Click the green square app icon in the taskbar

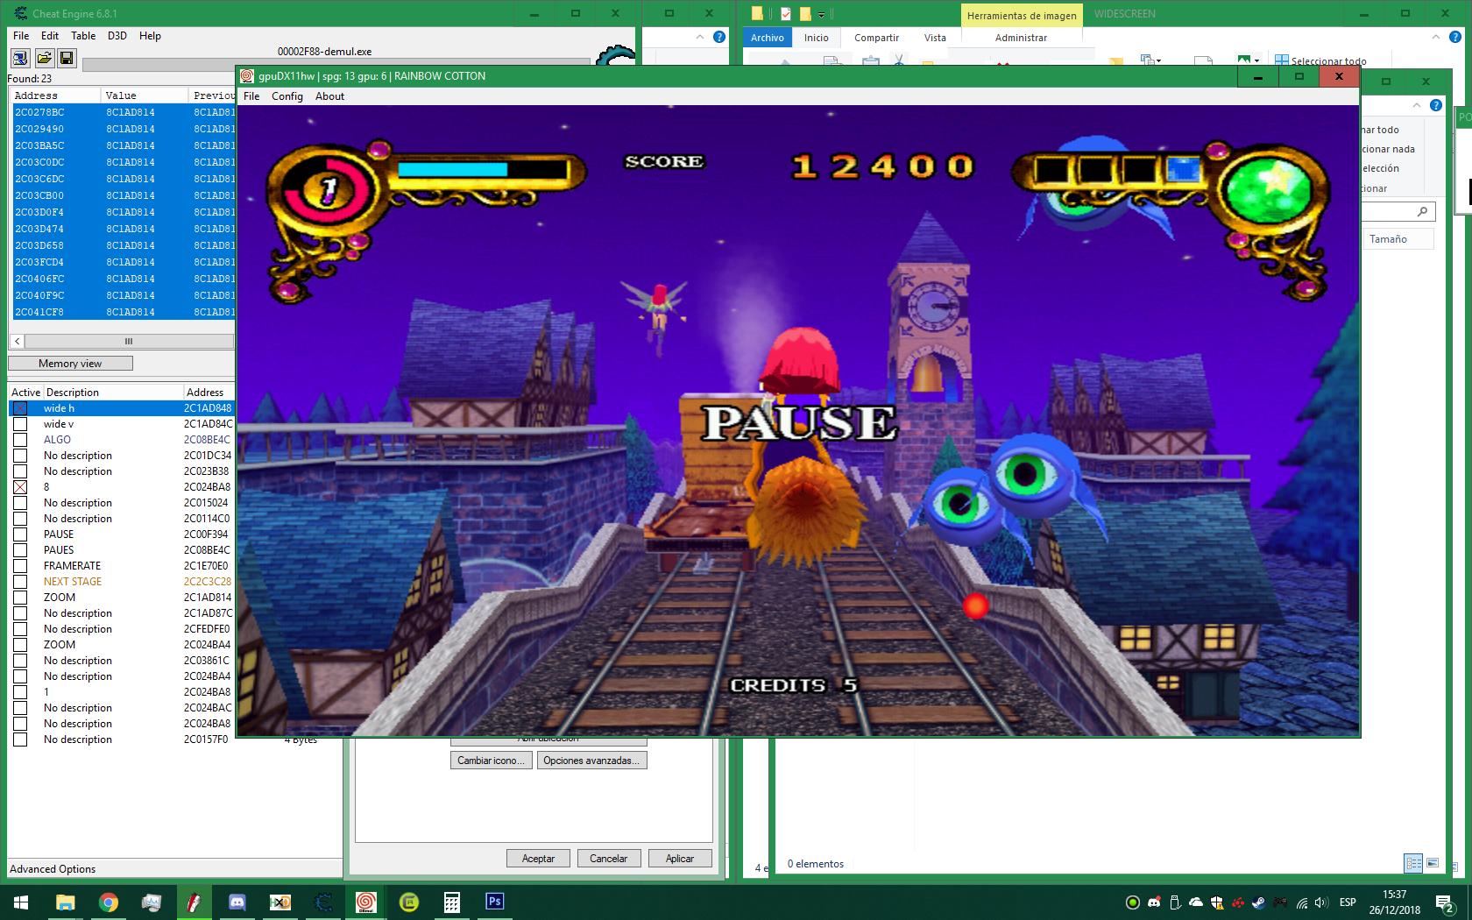(x=409, y=902)
